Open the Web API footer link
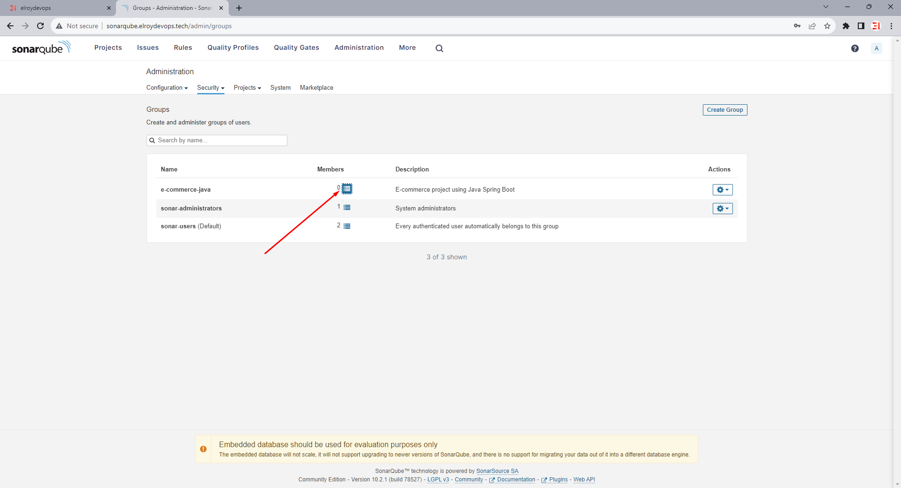The height and width of the screenshot is (488, 901). pyautogui.click(x=584, y=480)
